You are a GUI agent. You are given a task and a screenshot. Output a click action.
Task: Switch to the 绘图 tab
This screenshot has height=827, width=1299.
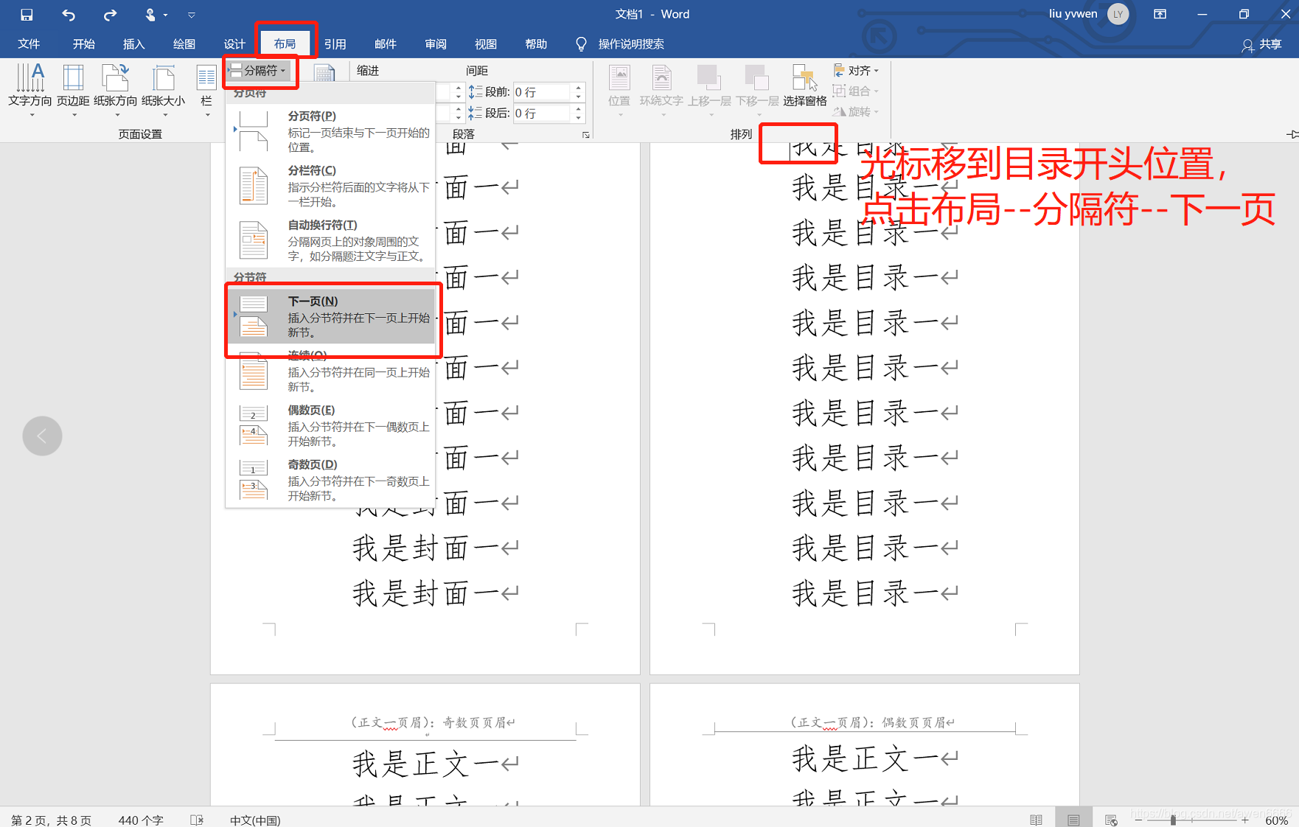tap(184, 44)
